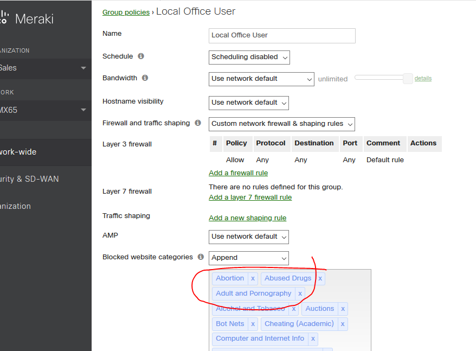Screen dimensions: 476x351
Task: Click the Add a firewall rule link
Action: point(238,173)
